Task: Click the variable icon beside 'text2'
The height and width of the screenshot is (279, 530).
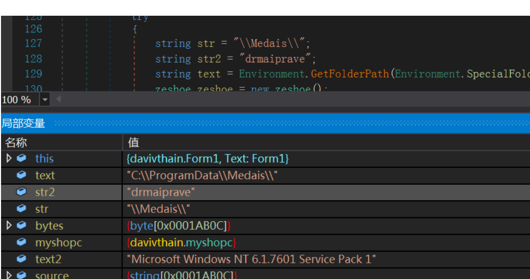Action: click(22, 259)
